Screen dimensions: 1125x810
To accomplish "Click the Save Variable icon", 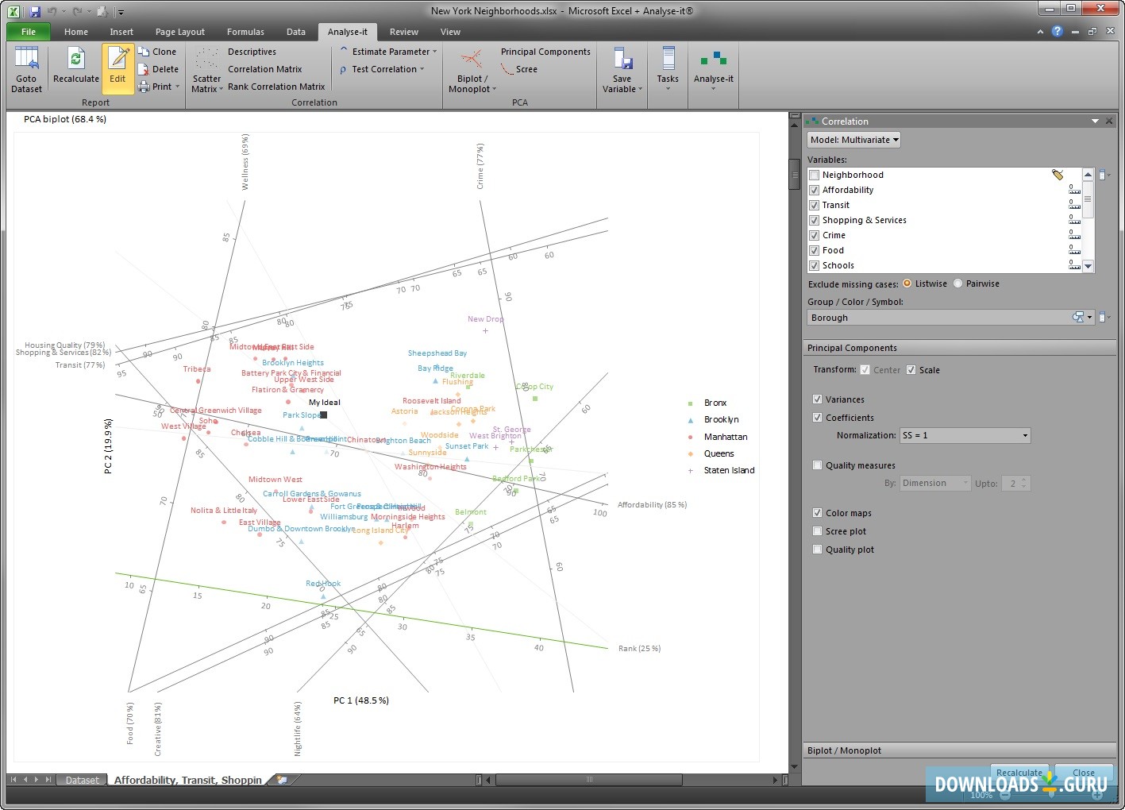I will pyautogui.click(x=622, y=67).
